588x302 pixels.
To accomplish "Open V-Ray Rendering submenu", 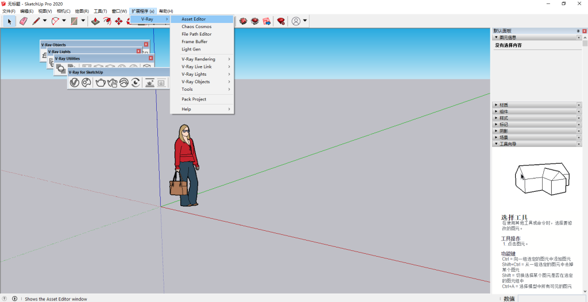I will [x=199, y=59].
